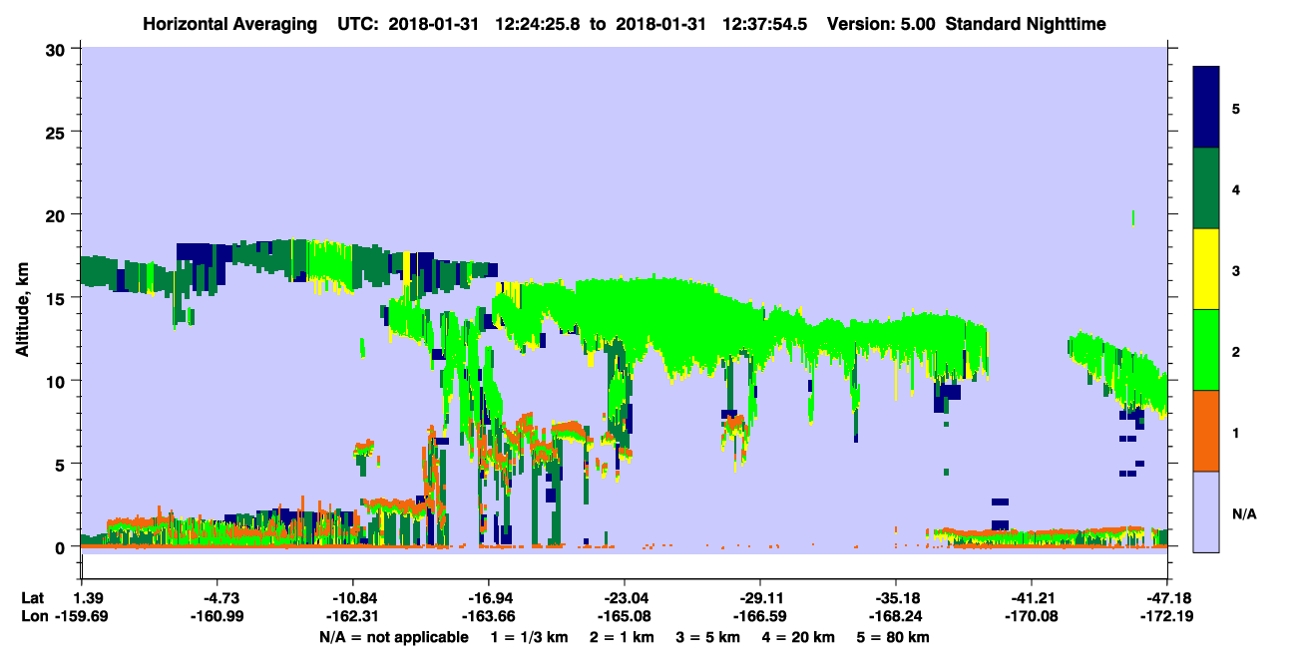1297x665 pixels.
Task: Click longitude value '-160.99'
Action: 216,617
